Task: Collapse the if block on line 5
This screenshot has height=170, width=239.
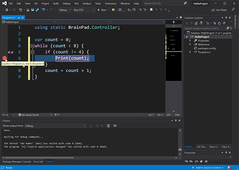Action: (x=32, y=52)
